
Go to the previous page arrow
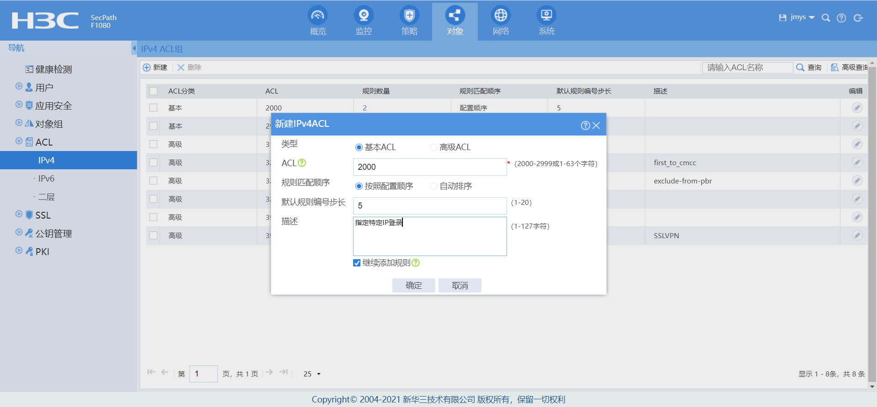click(165, 372)
